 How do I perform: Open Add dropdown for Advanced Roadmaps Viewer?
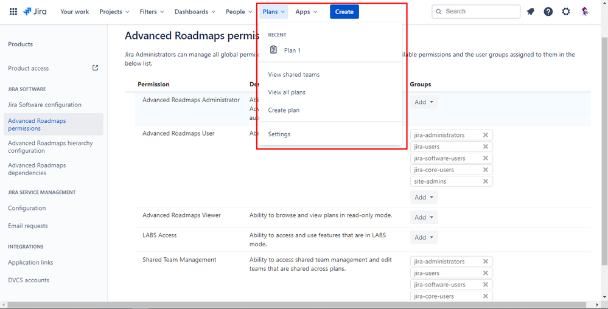(x=424, y=218)
